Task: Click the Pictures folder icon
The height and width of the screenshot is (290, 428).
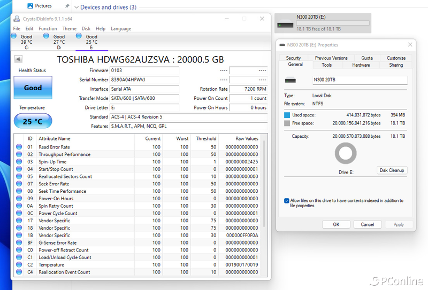Action: click(x=29, y=6)
